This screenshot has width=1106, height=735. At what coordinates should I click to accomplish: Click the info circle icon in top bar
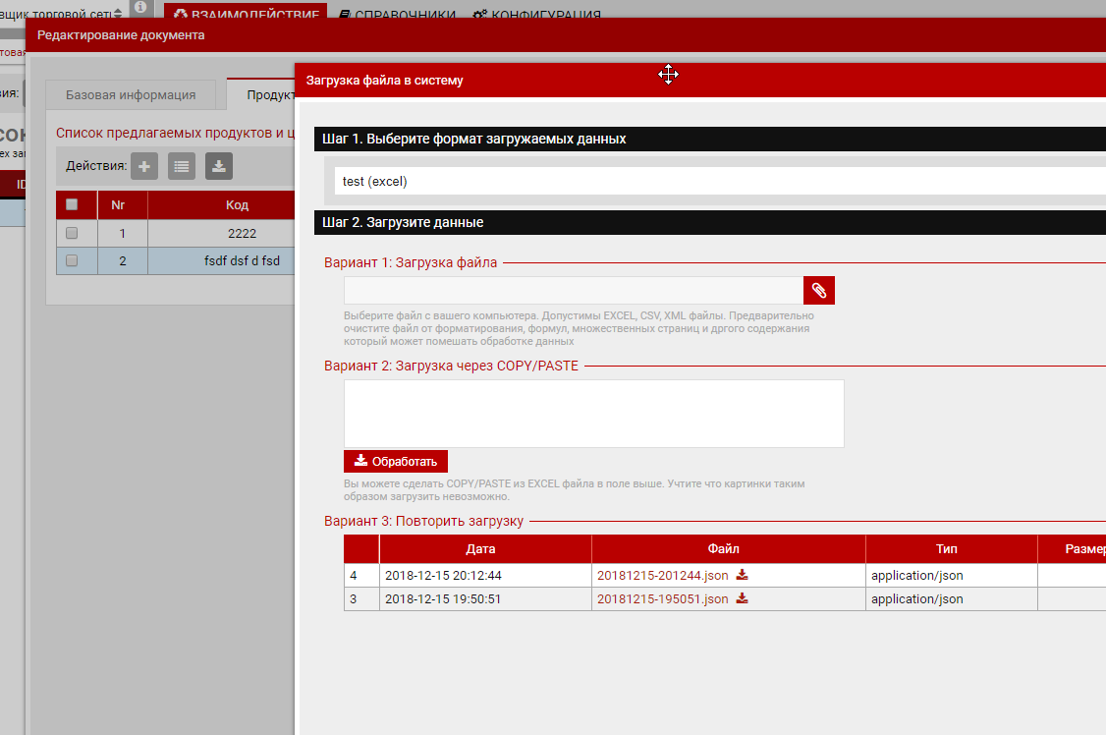[140, 8]
